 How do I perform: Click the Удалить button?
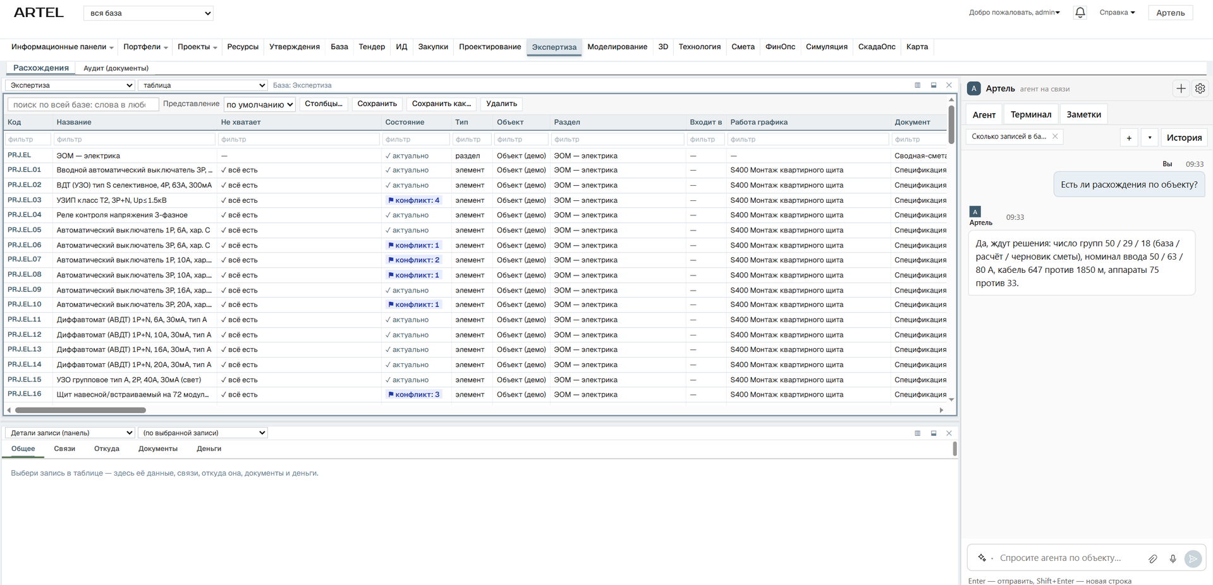click(x=501, y=104)
